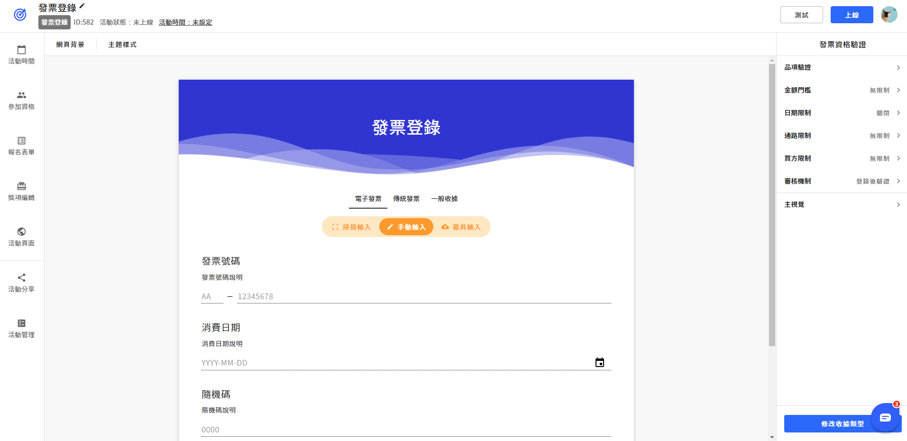Expand 主視覺 settings on the right panel
Screen dimensions: 907x441
(x=842, y=204)
